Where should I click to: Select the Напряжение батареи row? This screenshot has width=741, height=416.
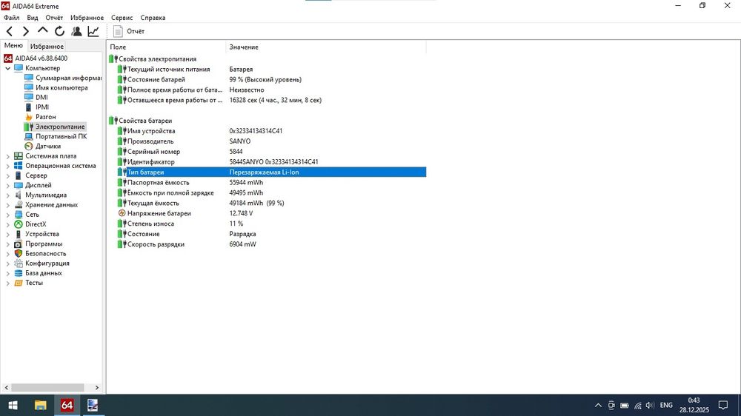271,213
